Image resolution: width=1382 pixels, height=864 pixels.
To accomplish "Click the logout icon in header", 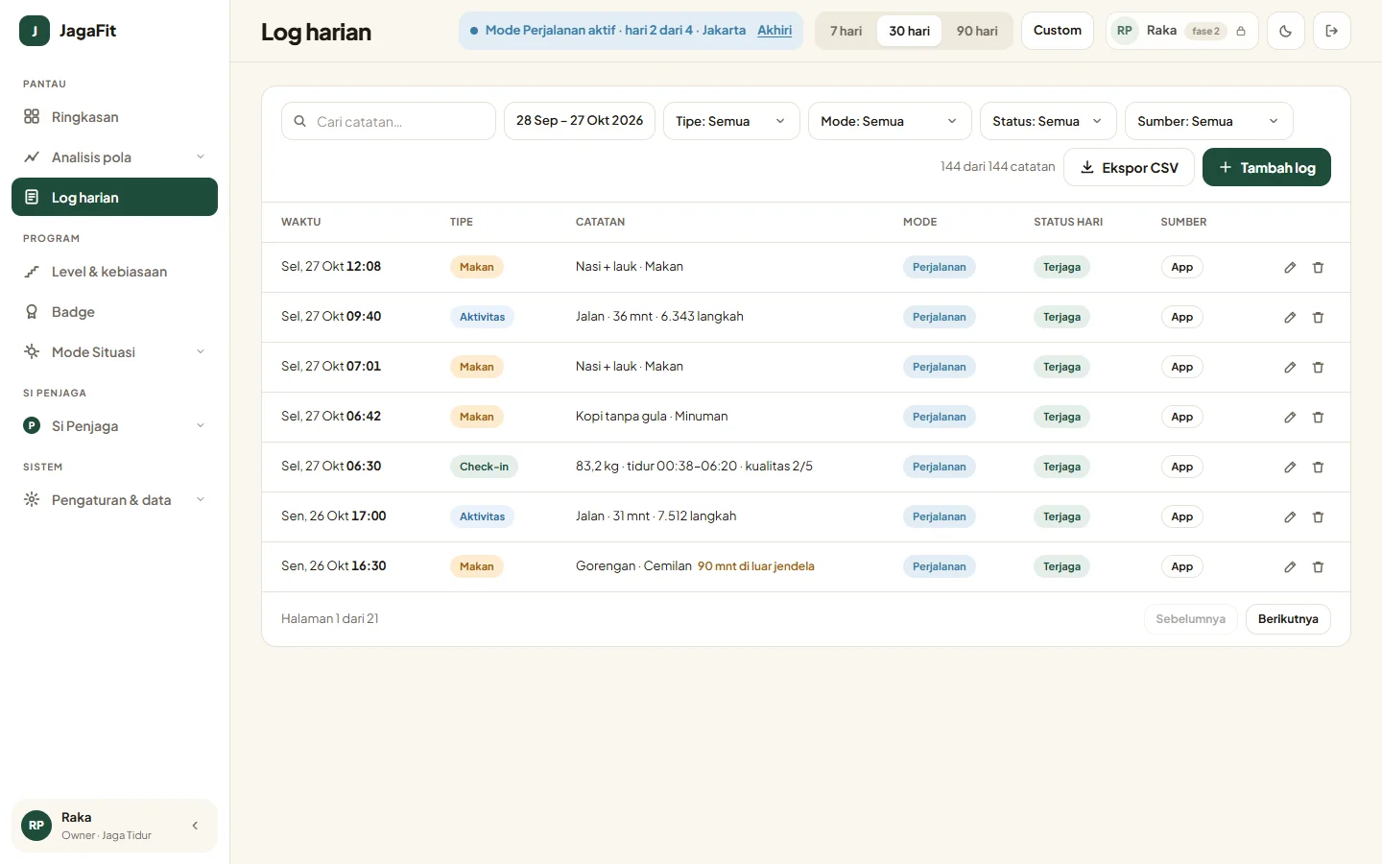I will [x=1331, y=31].
